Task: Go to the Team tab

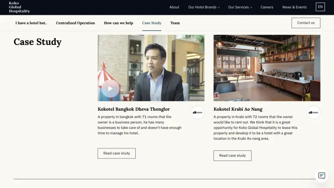Action: (175, 23)
